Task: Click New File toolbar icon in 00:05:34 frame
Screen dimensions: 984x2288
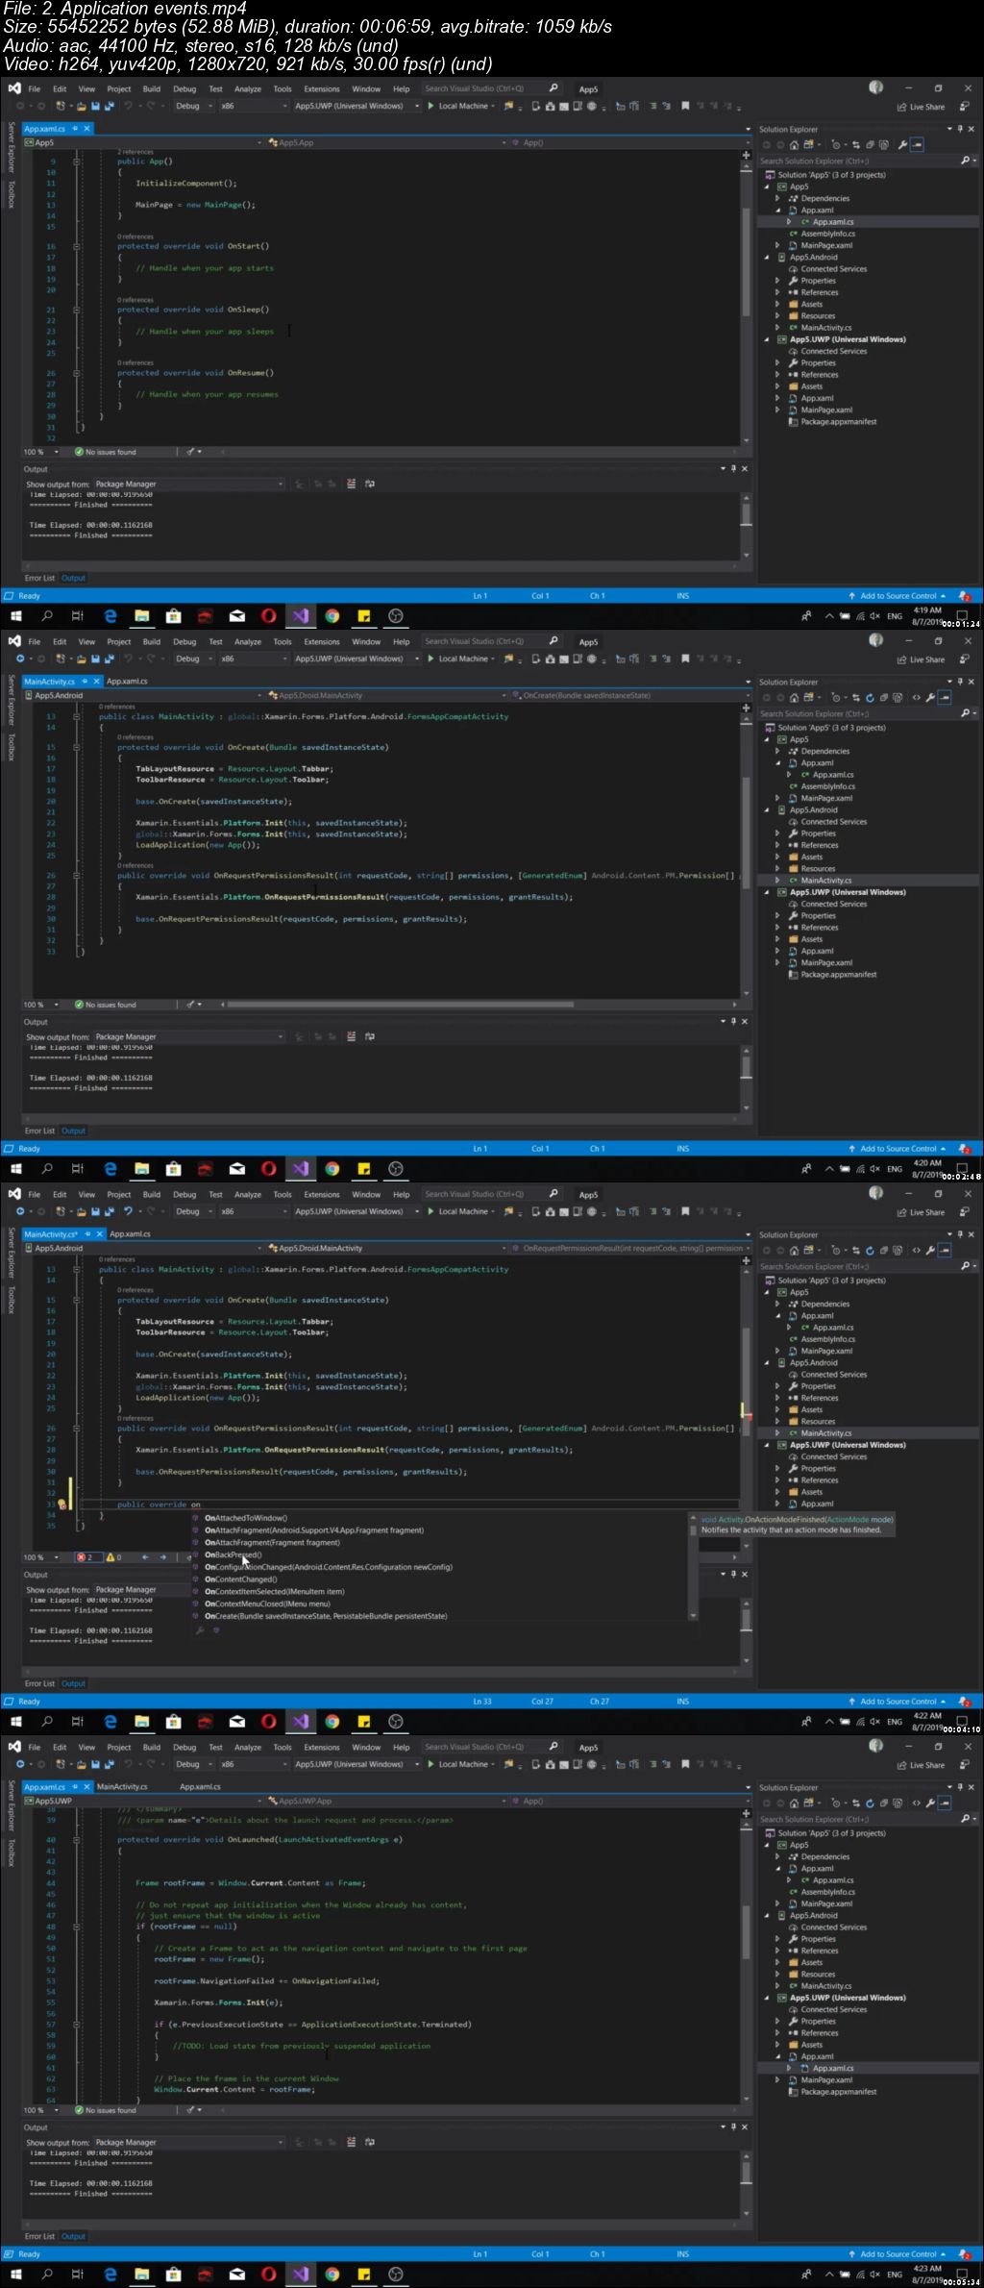Action: pos(61,1764)
